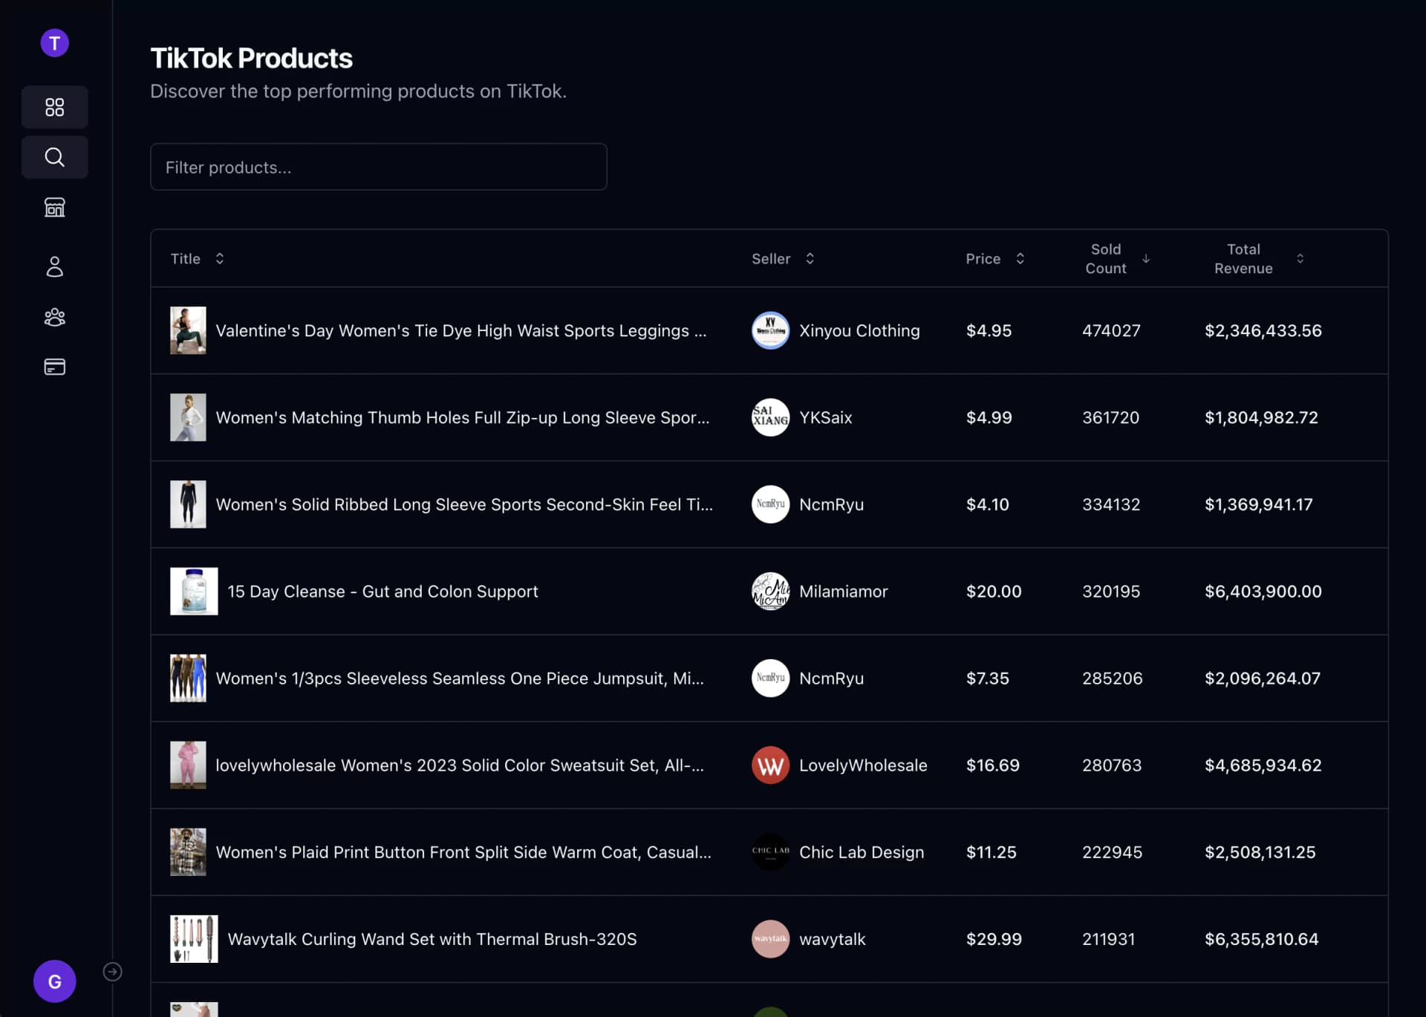The height and width of the screenshot is (1017, 1426).
Task: Click the TikTok Products heading
Action: click(x=251, y=58)
